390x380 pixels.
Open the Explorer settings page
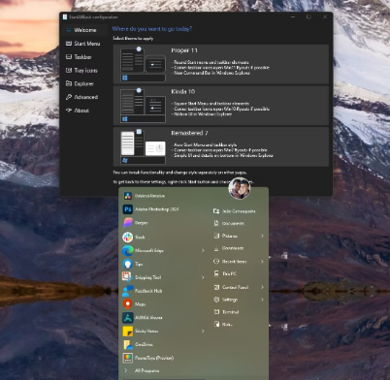[84, 83]
